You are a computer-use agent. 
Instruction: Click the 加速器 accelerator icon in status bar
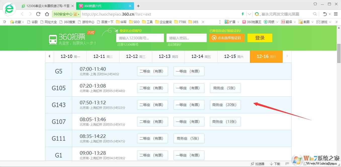click(x=257, y=164)
